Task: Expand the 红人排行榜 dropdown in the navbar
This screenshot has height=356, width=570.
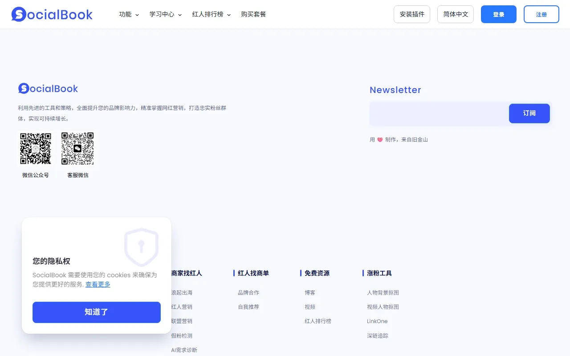Action: pos(211,14)
